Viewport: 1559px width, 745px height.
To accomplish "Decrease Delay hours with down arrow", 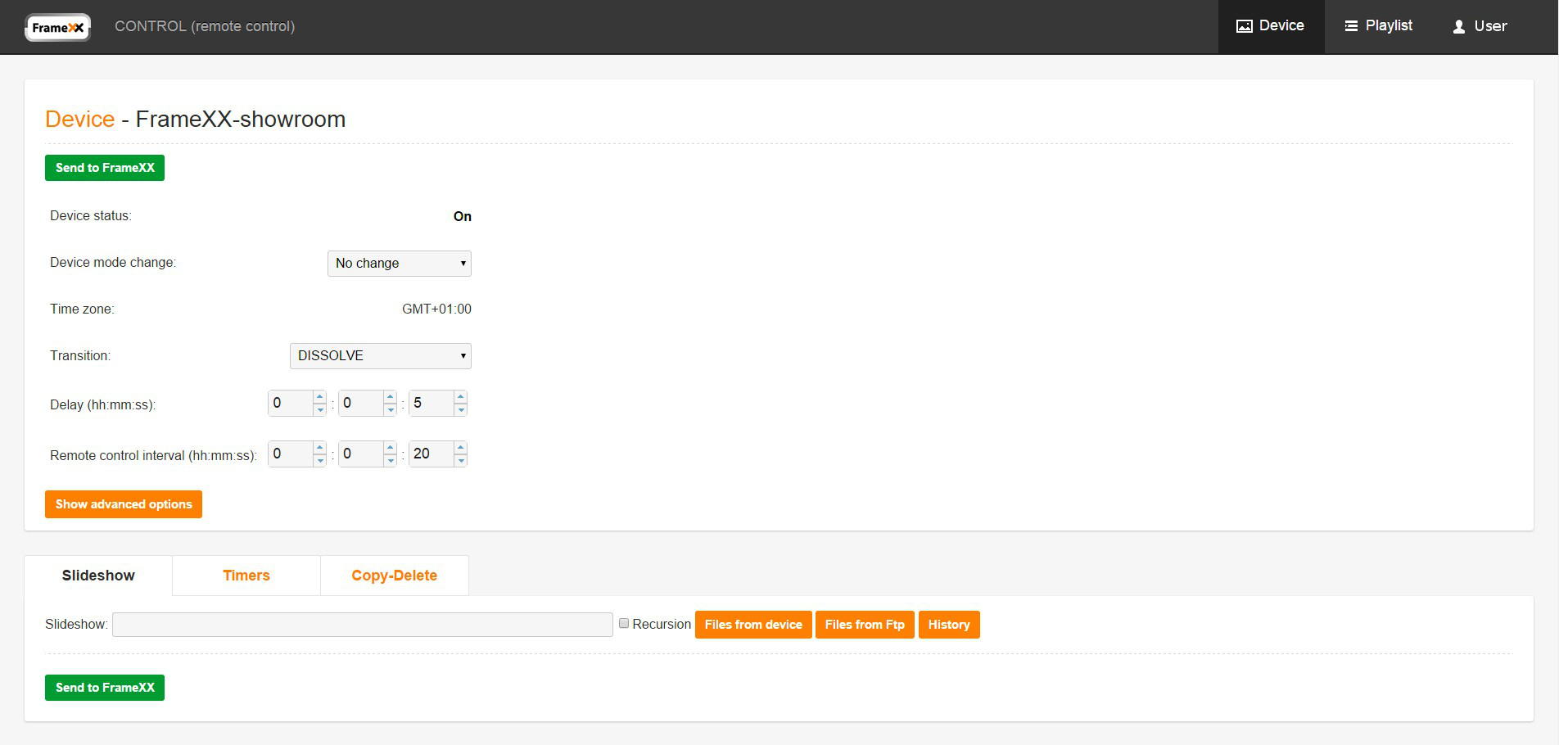I will tap(320, 409).
